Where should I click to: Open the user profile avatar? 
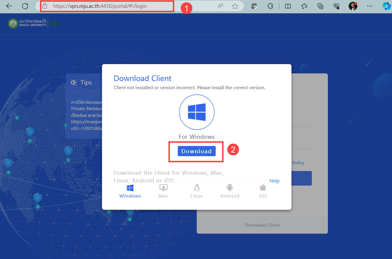(x=353, y=6)
